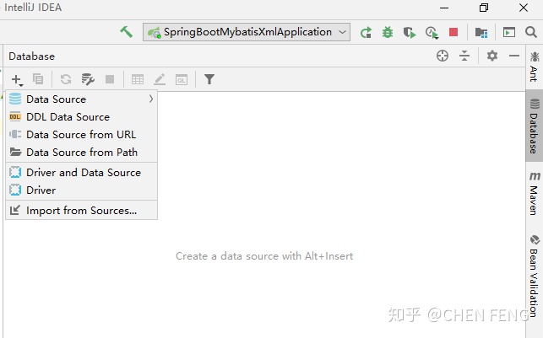Expand the Data Source submenu
The width and height of the screenshot is (543, 338).
pos(82,99)
